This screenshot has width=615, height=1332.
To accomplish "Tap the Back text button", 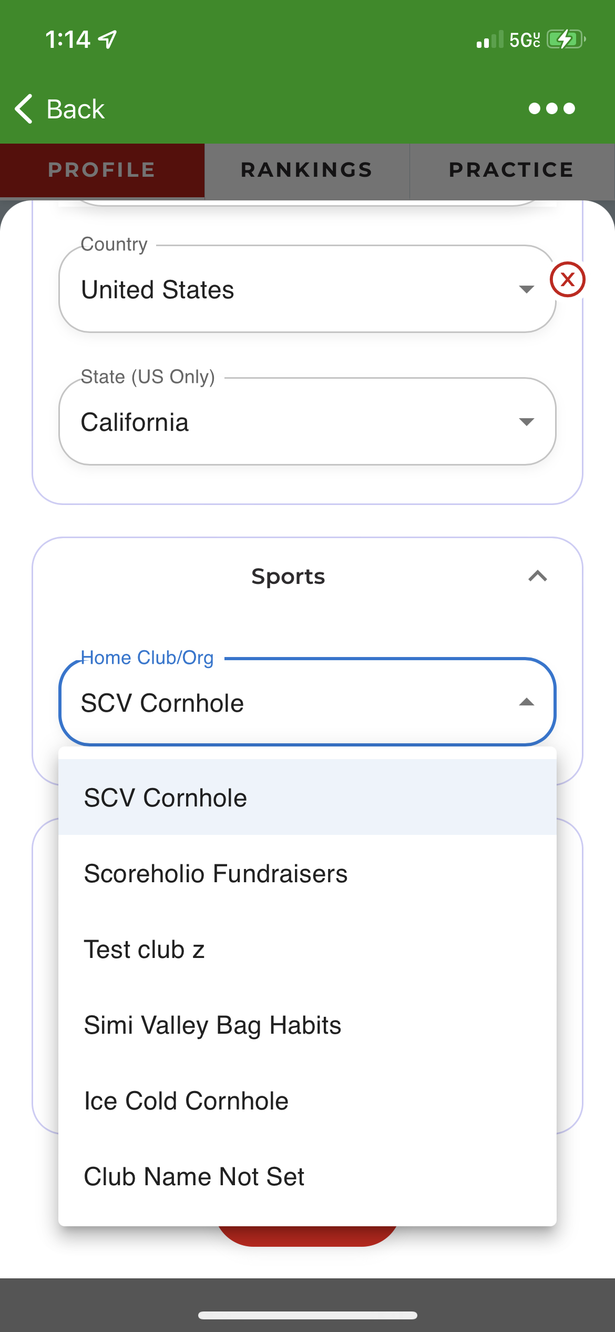I will click(x=76, y=109).
